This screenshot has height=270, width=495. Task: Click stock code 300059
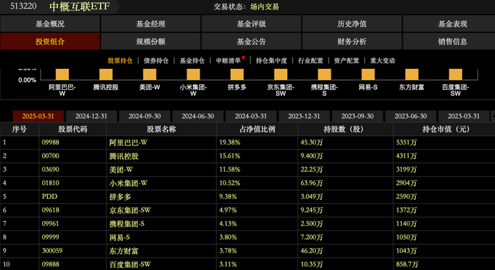52,251
